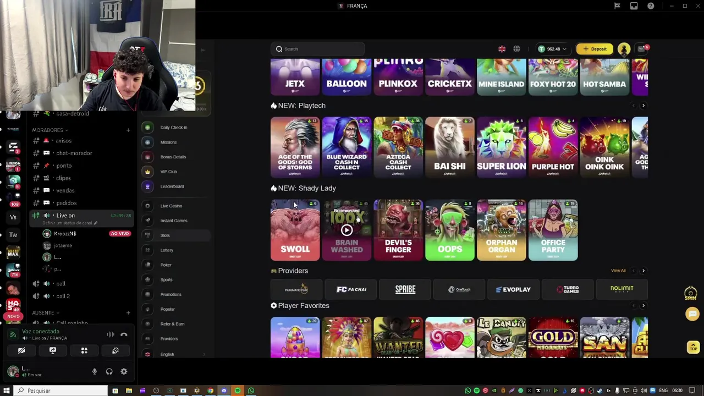704x396 pixels.
Task: Open voice connection details signal icon
Action: point(13,334)
